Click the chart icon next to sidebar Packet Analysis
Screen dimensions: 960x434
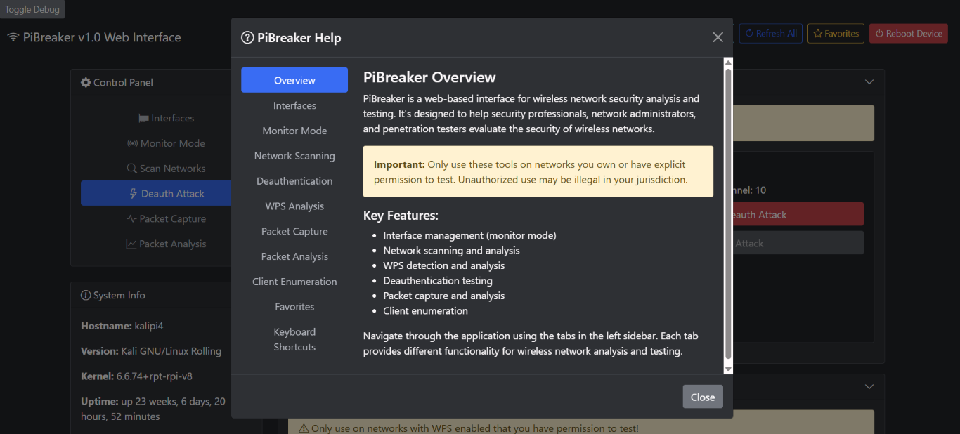click(131, 244)
